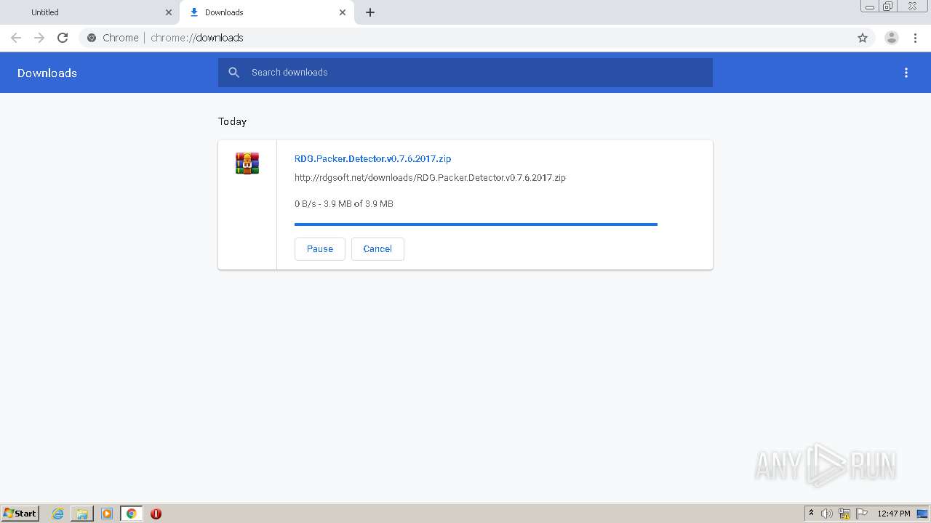Bookmark this page with the star
This screenshot has height=523, width=931.
point(863,38)
